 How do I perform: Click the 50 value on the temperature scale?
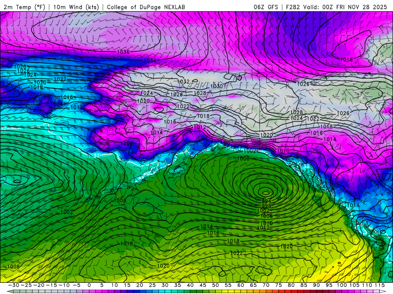(215, 285)
